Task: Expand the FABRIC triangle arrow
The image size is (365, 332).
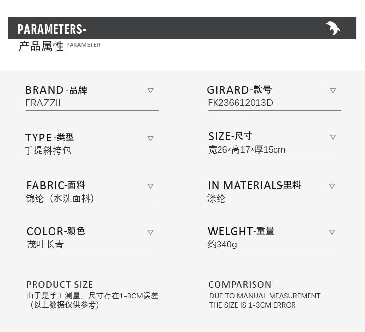Action: [x=150, y=186]
